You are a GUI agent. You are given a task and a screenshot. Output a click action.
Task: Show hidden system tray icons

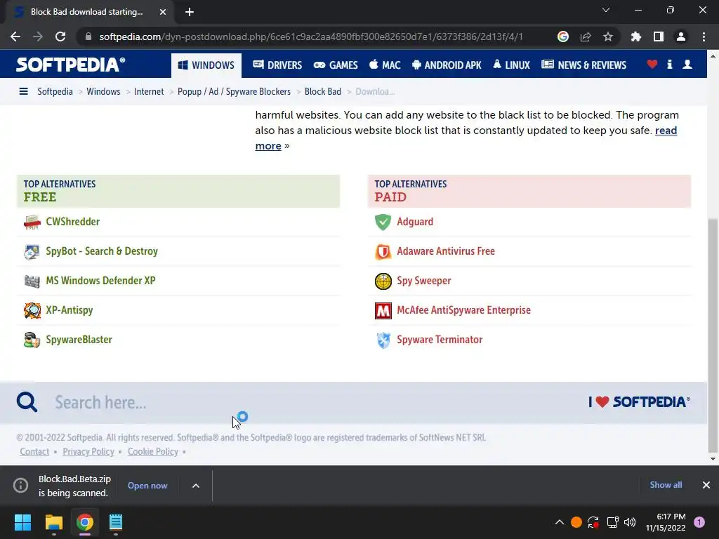(560, 522)
